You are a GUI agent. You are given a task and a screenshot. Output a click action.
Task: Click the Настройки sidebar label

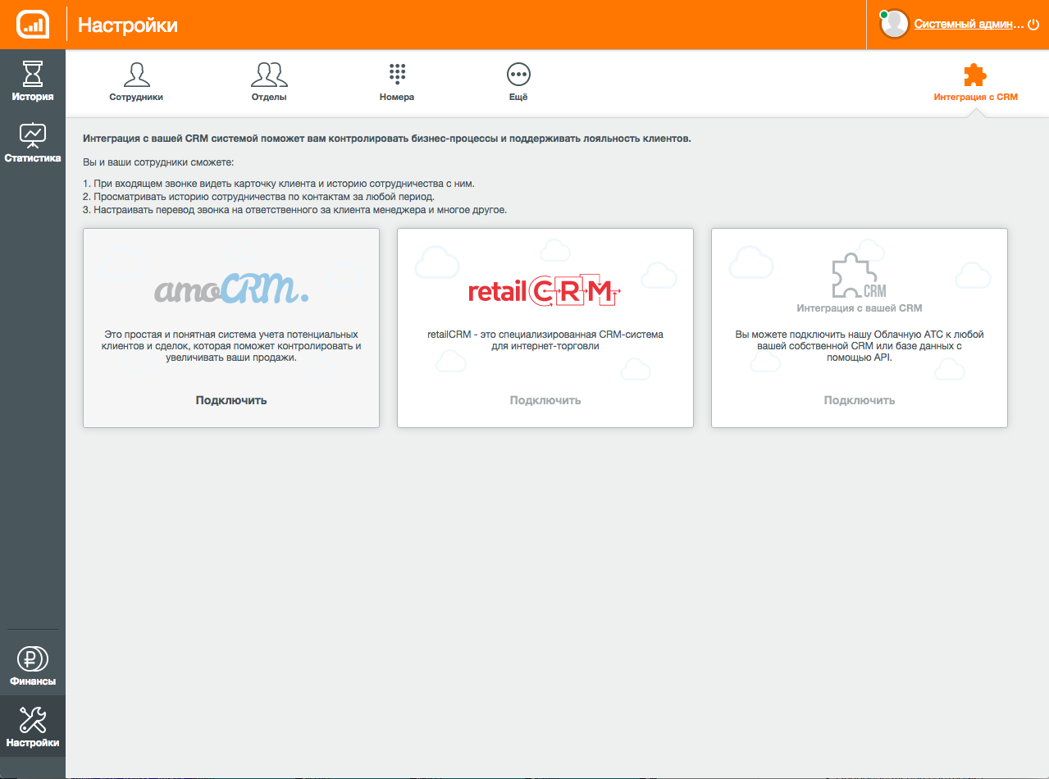point(33,743)
